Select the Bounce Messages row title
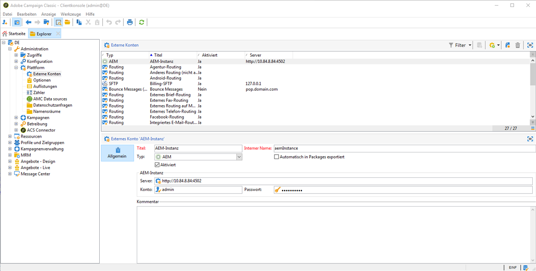Image resolution: width=536 pixels, height=271 pixels. tap(166, 89)
